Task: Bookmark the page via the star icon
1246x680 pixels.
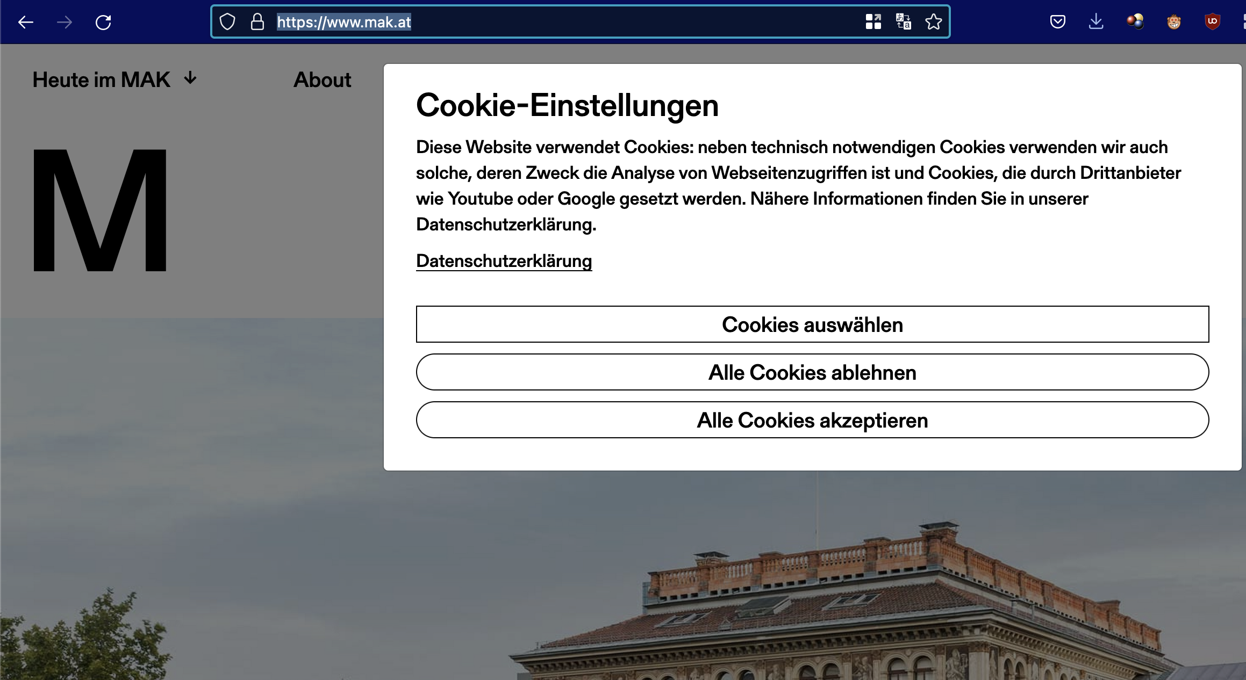Action: point(934,21)
